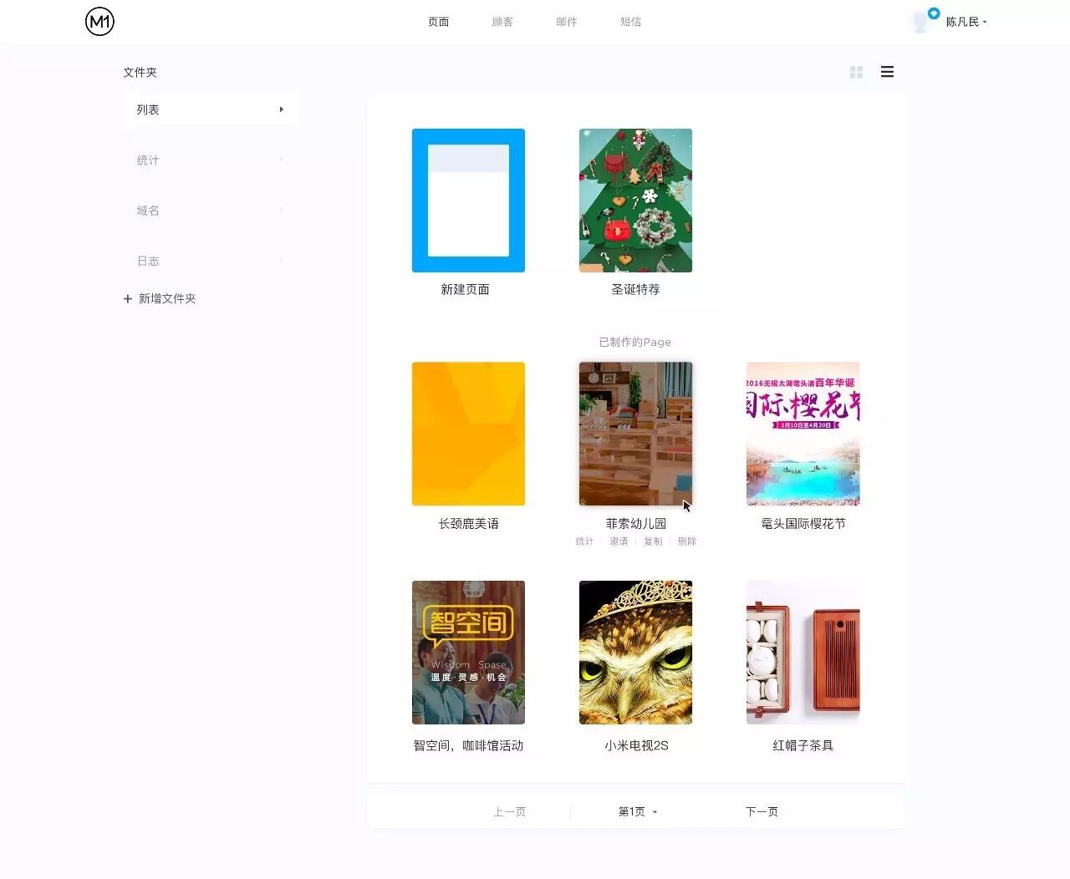Click 删除 under 菲索幼儿园
This screenshot has height=879, width=1070.
(687, 541)
